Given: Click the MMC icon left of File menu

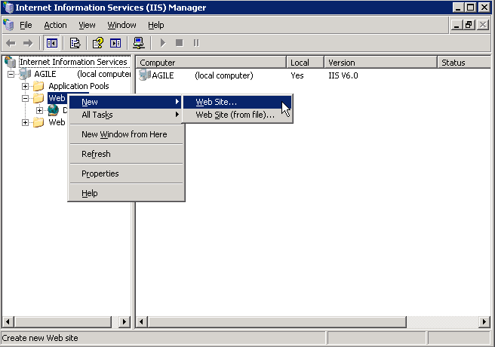Looking at the screenshot, I should pos(8,25).
